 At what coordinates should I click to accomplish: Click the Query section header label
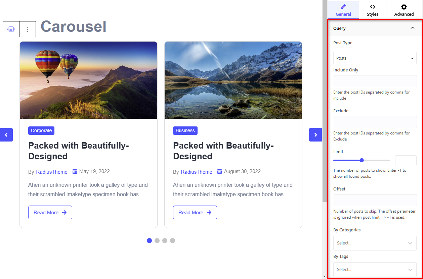[339, 29]
